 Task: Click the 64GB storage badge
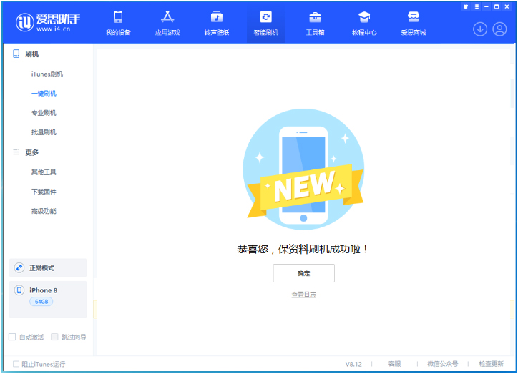click(41, 301)
